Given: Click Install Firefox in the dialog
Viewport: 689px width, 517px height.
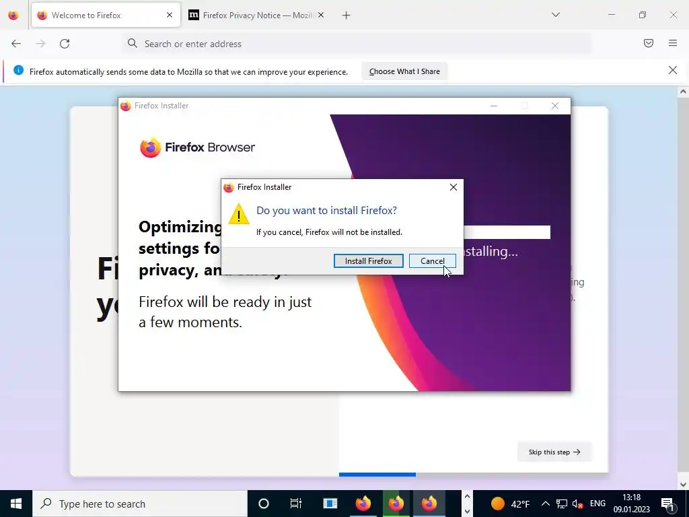Looking at the screenshot, I should (x=368, y=261).
